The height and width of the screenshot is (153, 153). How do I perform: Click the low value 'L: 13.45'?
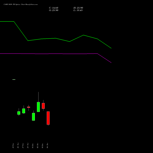78,10
